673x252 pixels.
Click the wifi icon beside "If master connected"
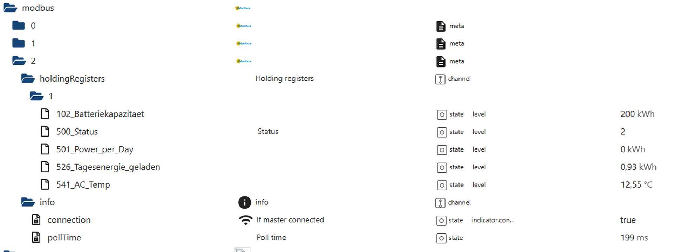click(245, 220)
